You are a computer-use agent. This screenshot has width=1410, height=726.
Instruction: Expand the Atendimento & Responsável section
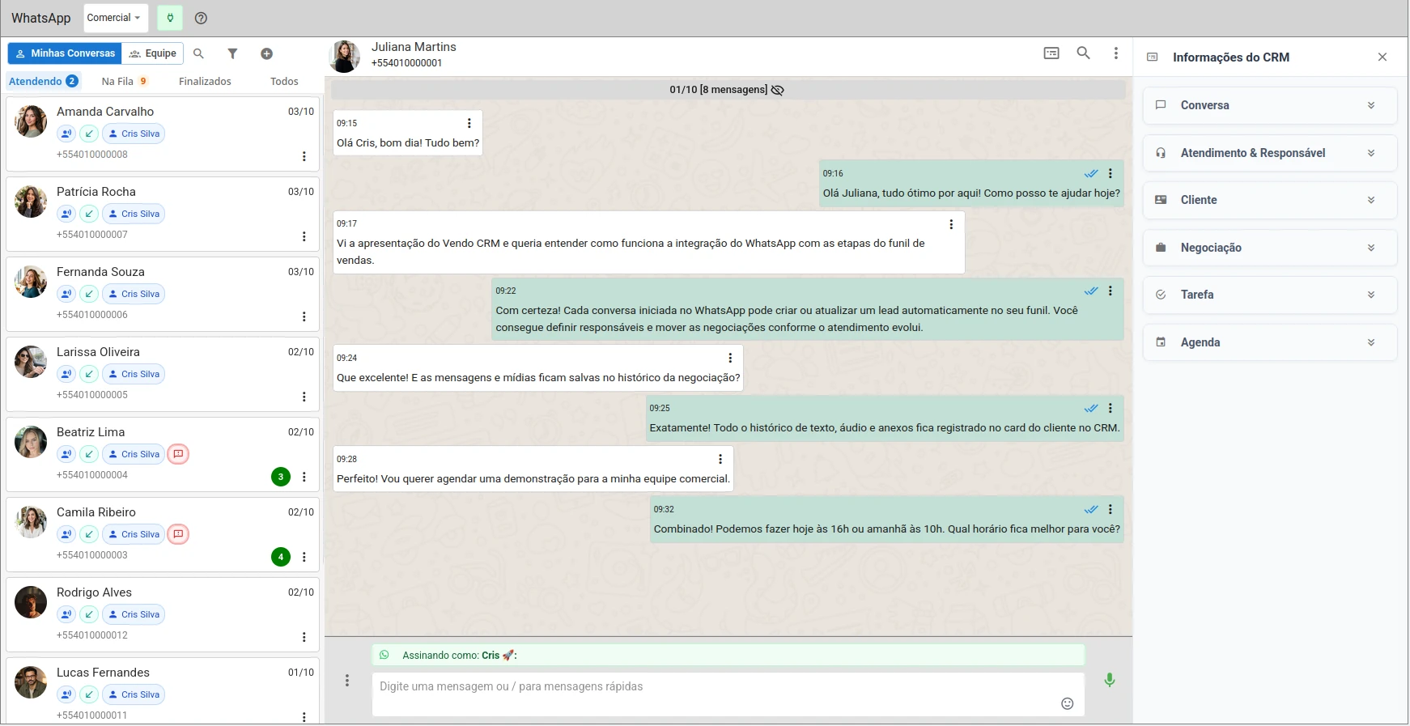click(1270, 153)
